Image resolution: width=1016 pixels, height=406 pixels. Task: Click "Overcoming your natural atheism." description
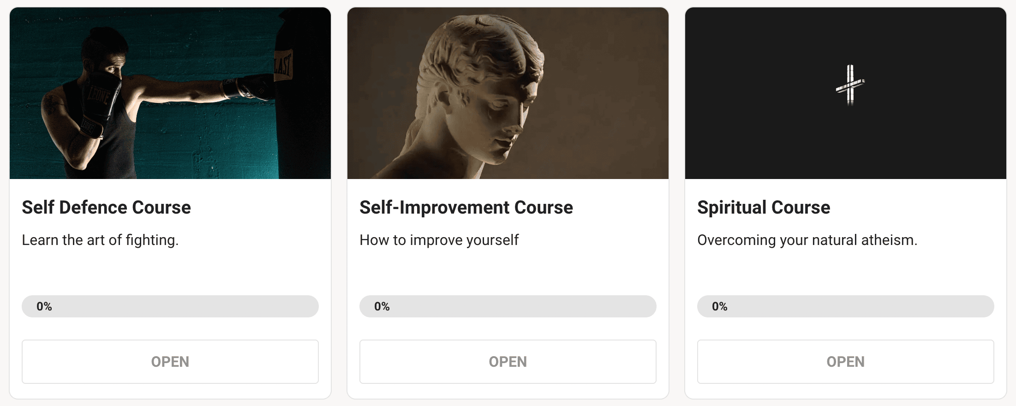tap(807, 240)
